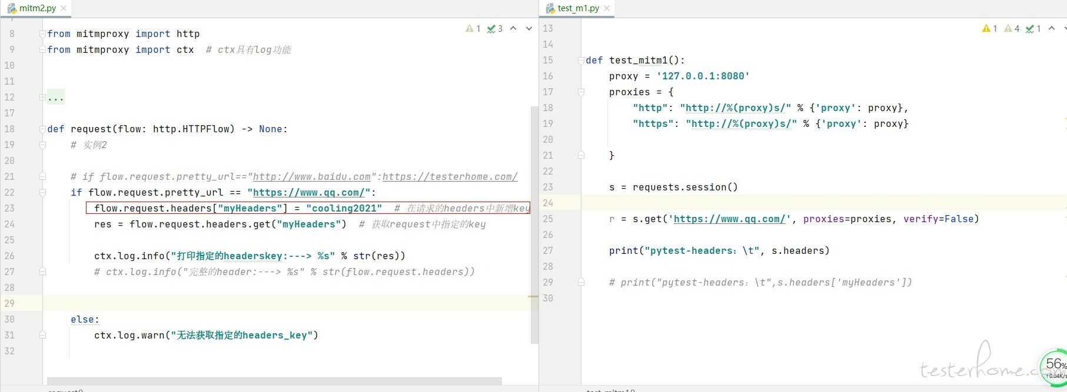The width and height of the screenshot is (1067, 392).
Task: Click the '# 实例2' comment on line 19
Action: [x=89, y=145]
